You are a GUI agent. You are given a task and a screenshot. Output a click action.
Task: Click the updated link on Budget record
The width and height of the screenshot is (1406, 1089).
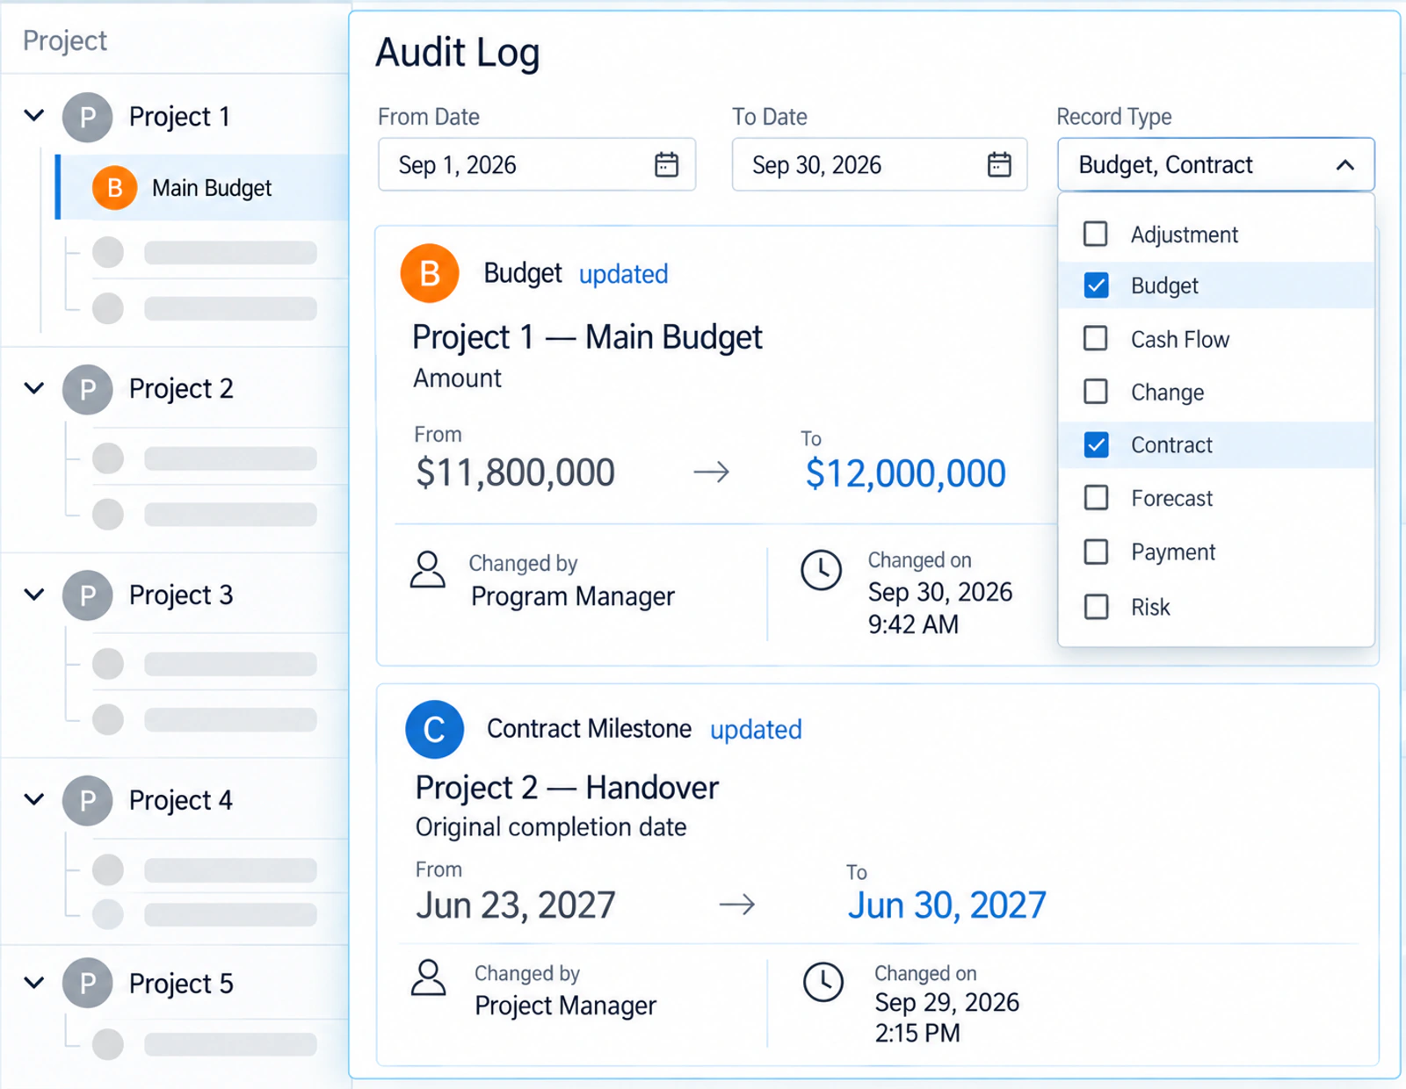tap(623, 274)
